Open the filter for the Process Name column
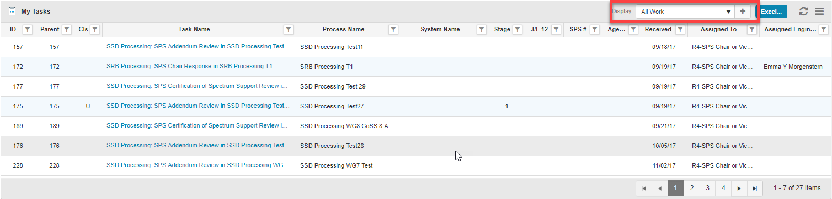The image size is (832, 199). click(x=393, y=30)
